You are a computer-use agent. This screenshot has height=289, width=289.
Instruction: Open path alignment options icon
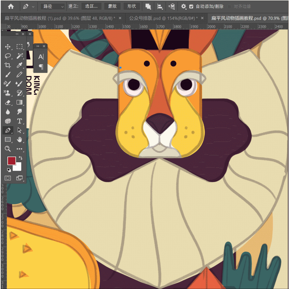(x=160, y=7)
